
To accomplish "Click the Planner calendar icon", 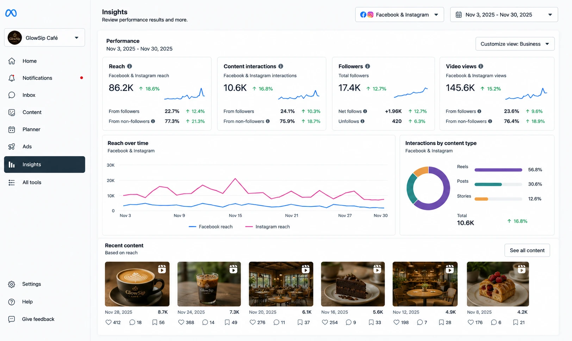I will click(12, 130).
